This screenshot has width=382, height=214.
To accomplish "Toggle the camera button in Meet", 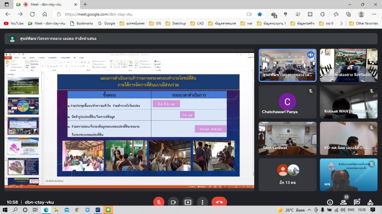I will pyautogui.click(x=173, y=202).
